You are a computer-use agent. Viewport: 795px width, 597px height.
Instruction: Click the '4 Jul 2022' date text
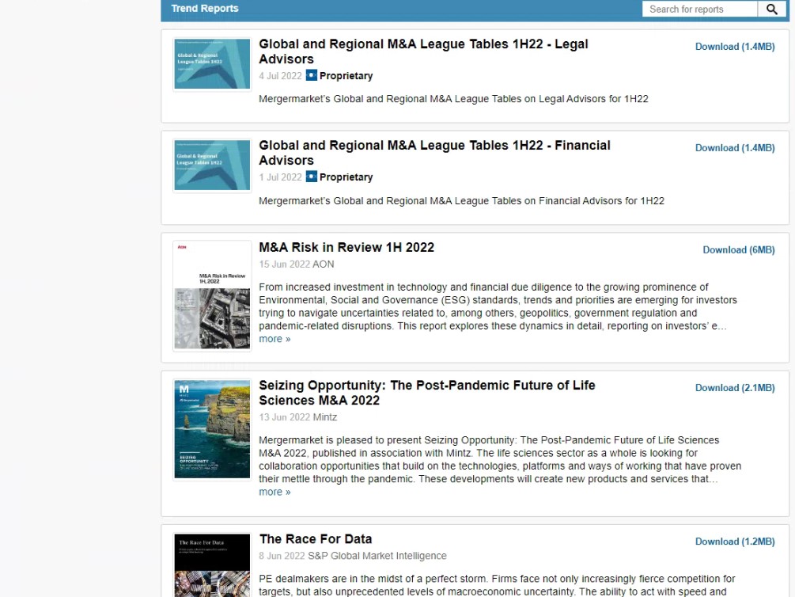point(280,76)
